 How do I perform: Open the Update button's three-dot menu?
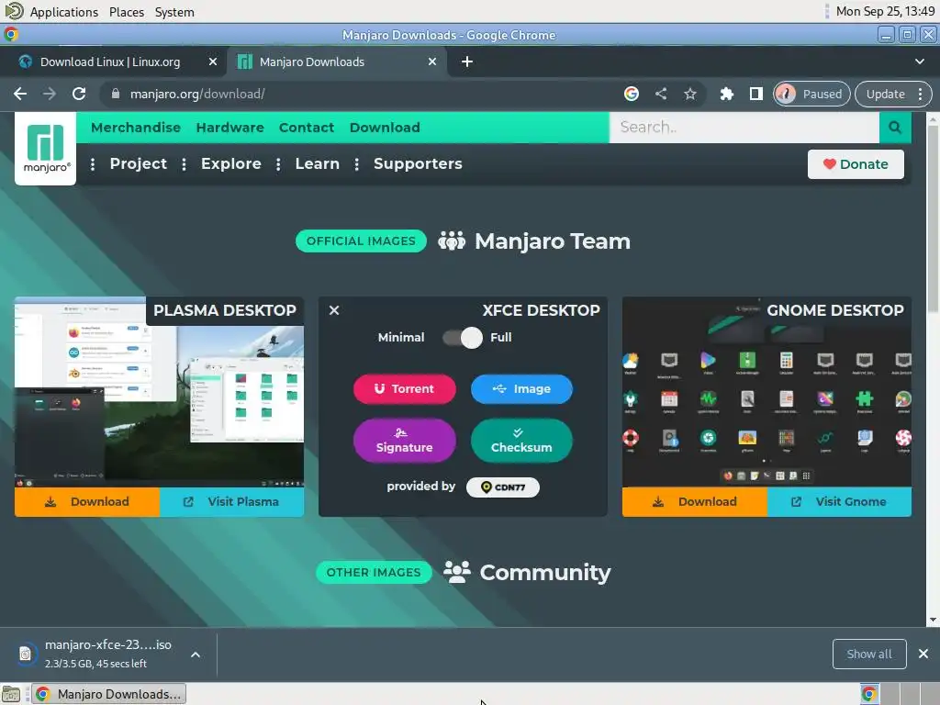(x=920, y=95)
